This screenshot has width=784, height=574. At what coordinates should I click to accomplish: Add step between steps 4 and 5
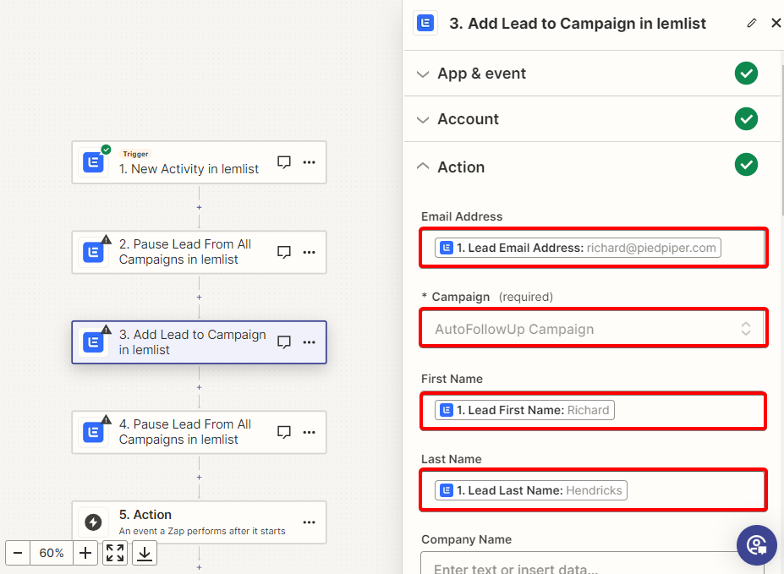click(199, 477)
